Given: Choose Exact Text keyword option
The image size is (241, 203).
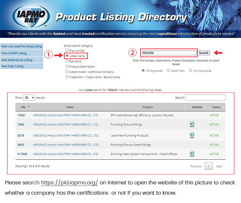Looking at the screenshot, I should [169, 71].
